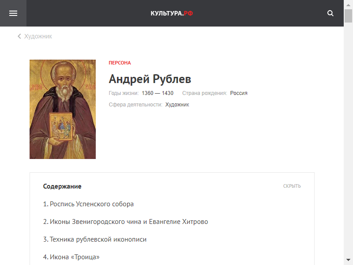Click the Содержание heading
Image resolution: width=353 pixels, height=265 pixels.
tap(62, 186)
